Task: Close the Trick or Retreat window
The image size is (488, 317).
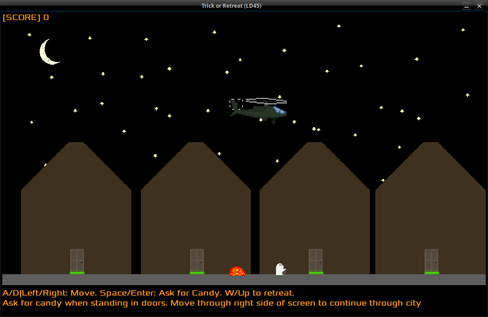Action: pos(479,6)
